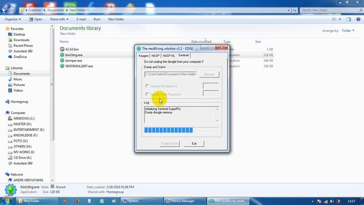Open the Share with dropdown
The image size is (364, 205).
59,19
